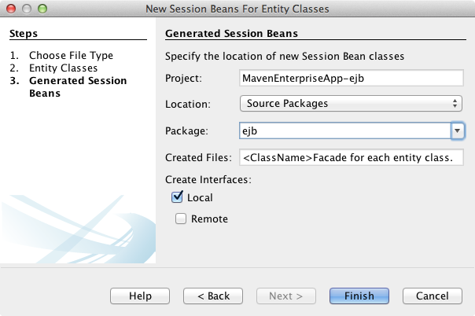This screenshot has width=475, height=316.
Task: Open the Location dropdown showing Source Packages
Action: click(x=351, y=104)
